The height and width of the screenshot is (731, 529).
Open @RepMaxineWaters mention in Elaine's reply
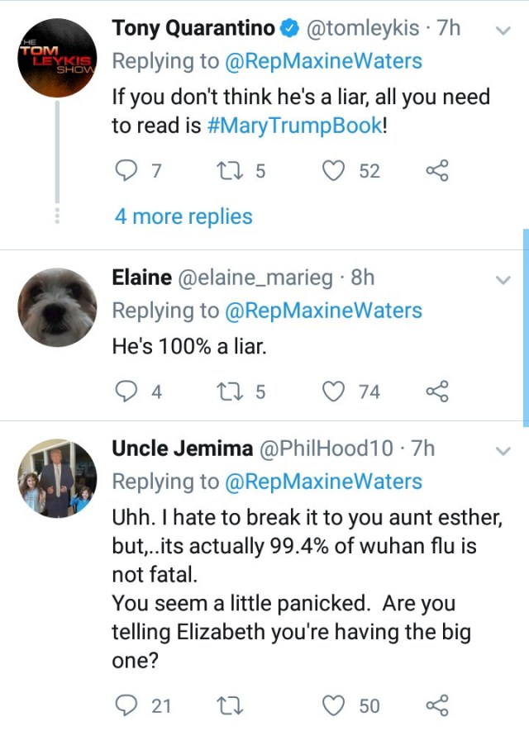click(323, 311)
